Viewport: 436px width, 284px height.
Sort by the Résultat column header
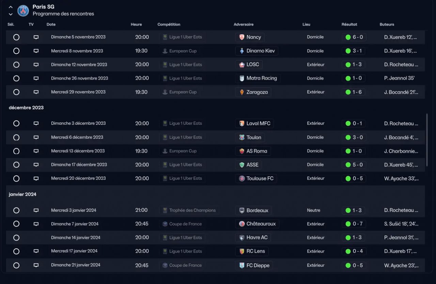tap(349, 24)
